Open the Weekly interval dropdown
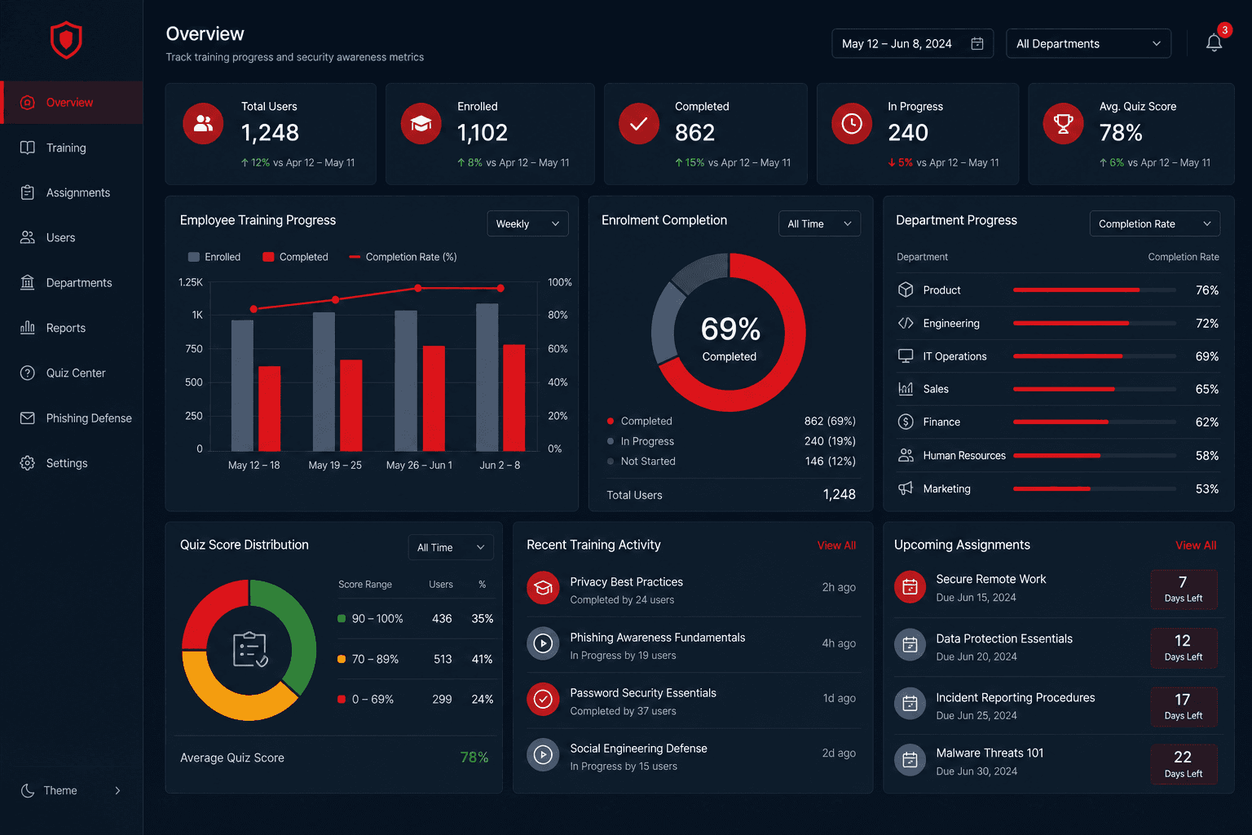Image resolution: width=1252 pixels, height=835 pixels. (527, 223)
